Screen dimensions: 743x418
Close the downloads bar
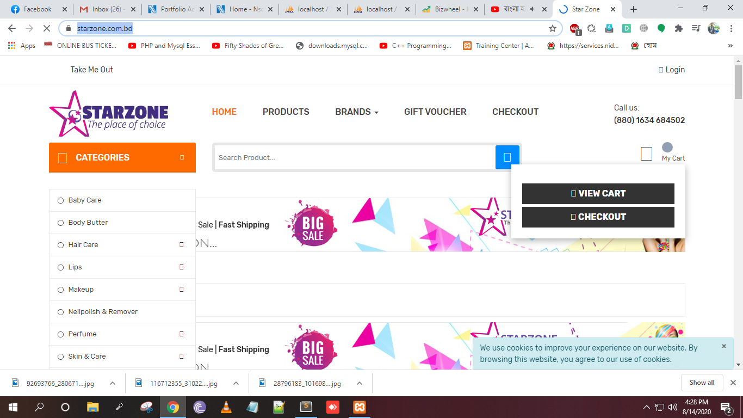[x=733, y=383]
